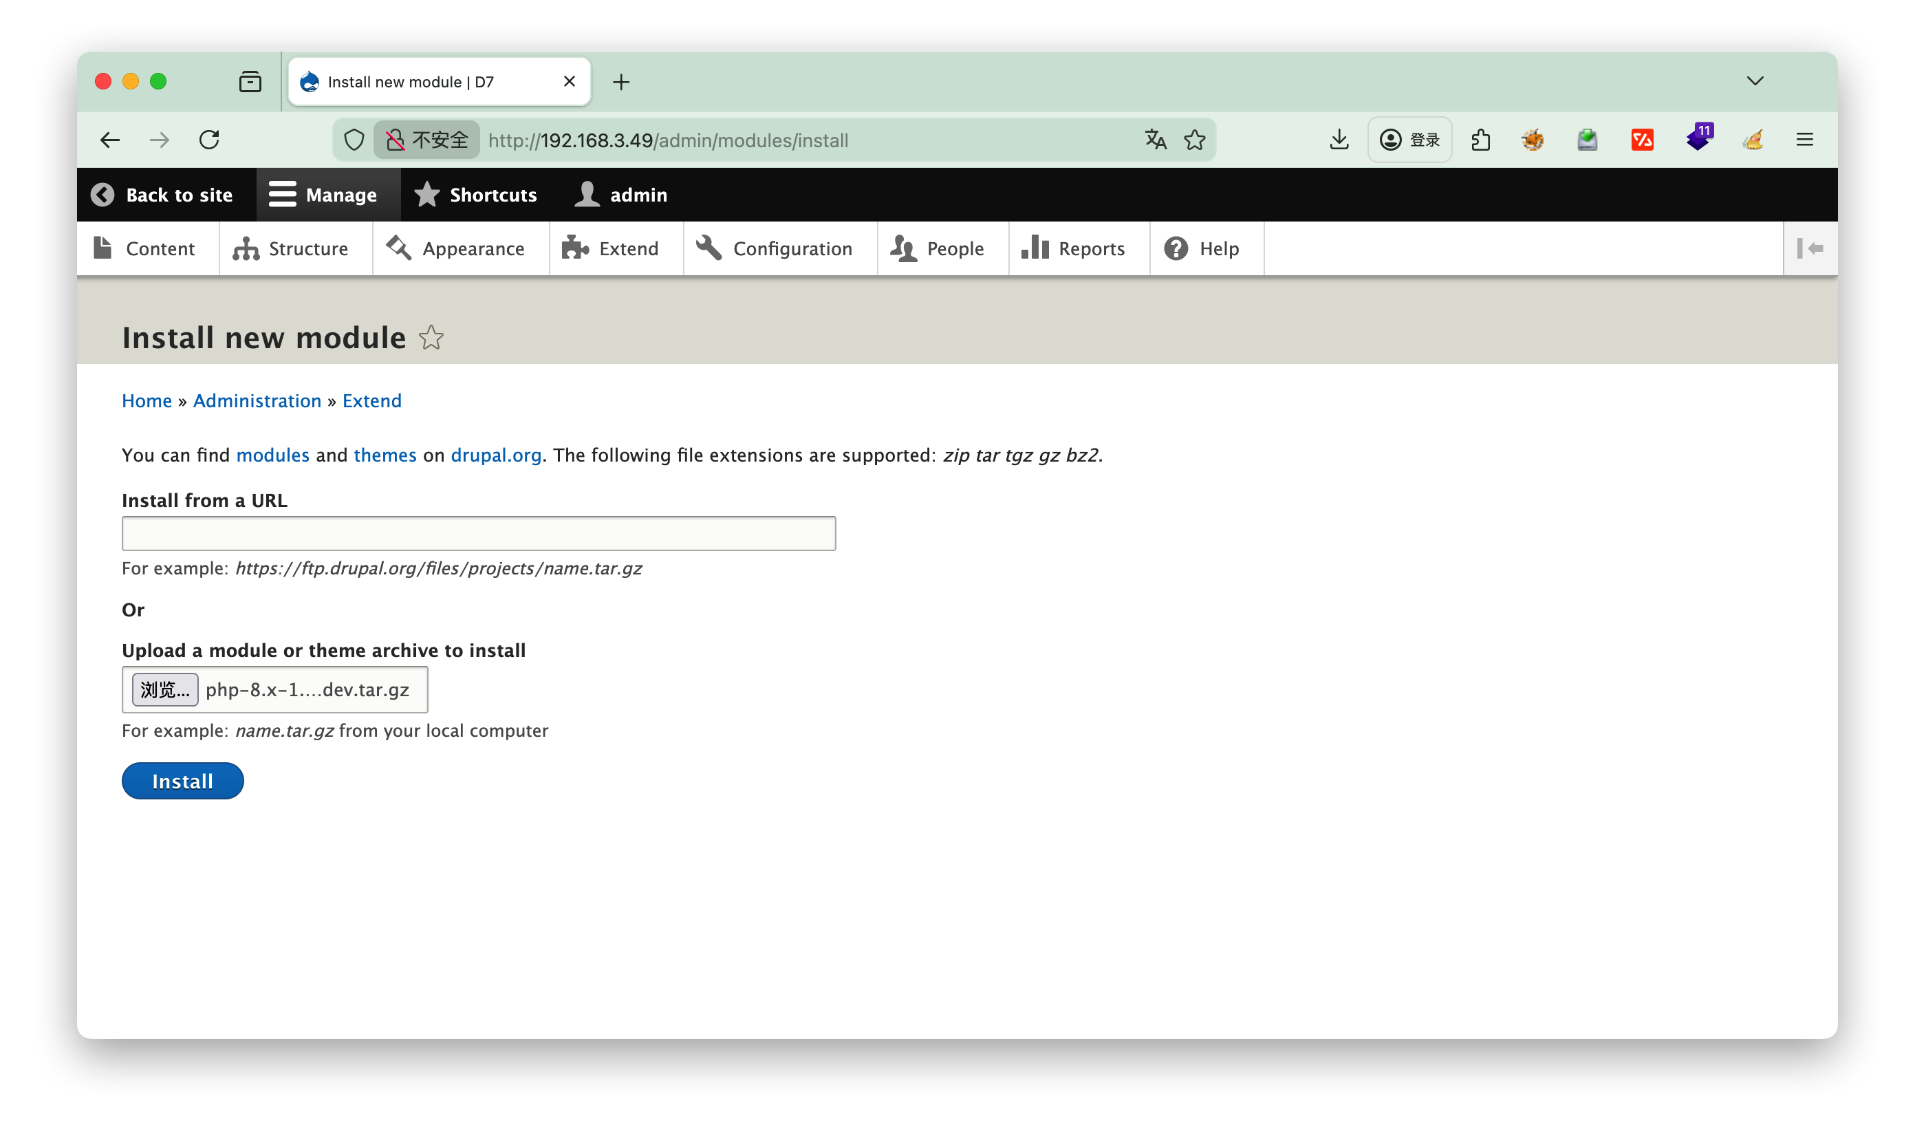Choose a file with the browse button
Viewport: 1915px width, 1142px height.
(x=164, y=689)
